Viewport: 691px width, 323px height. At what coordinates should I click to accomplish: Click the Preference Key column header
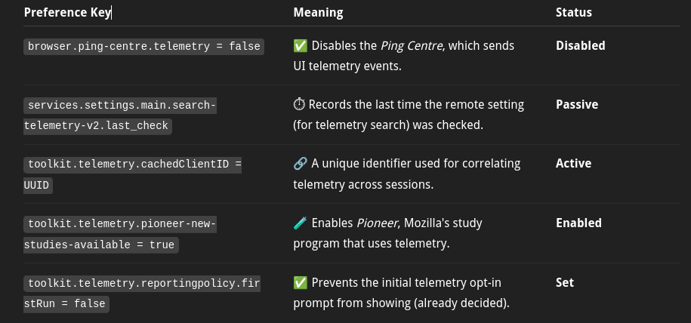pyautogui.click(x=67, y=12)
